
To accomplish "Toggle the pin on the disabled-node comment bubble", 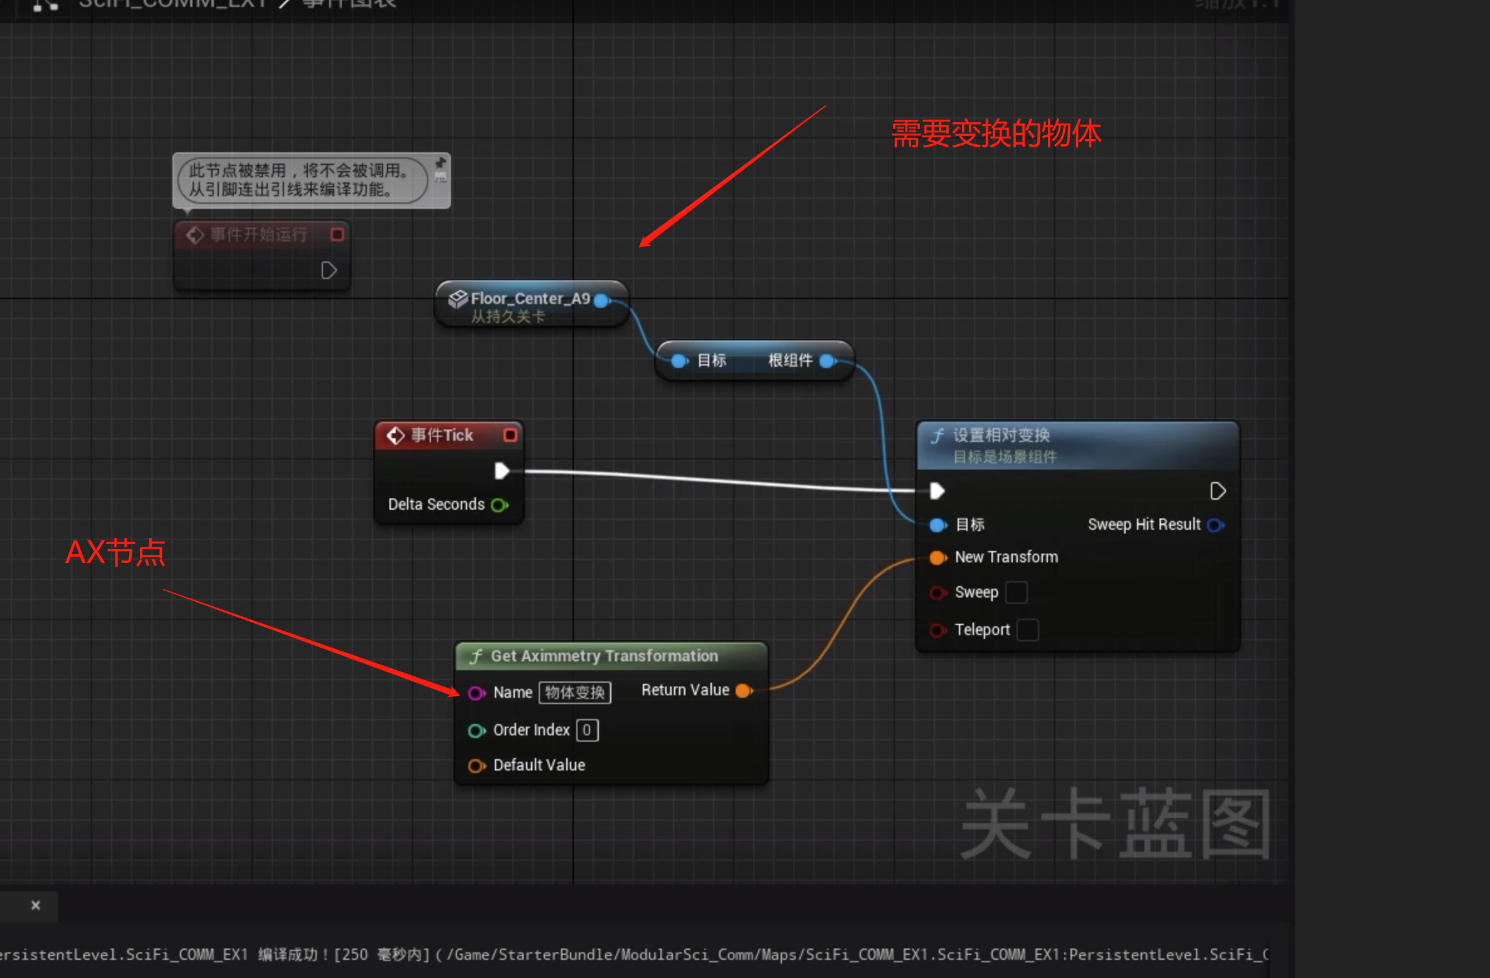I will pyautogui.click(x=441, y=163).
